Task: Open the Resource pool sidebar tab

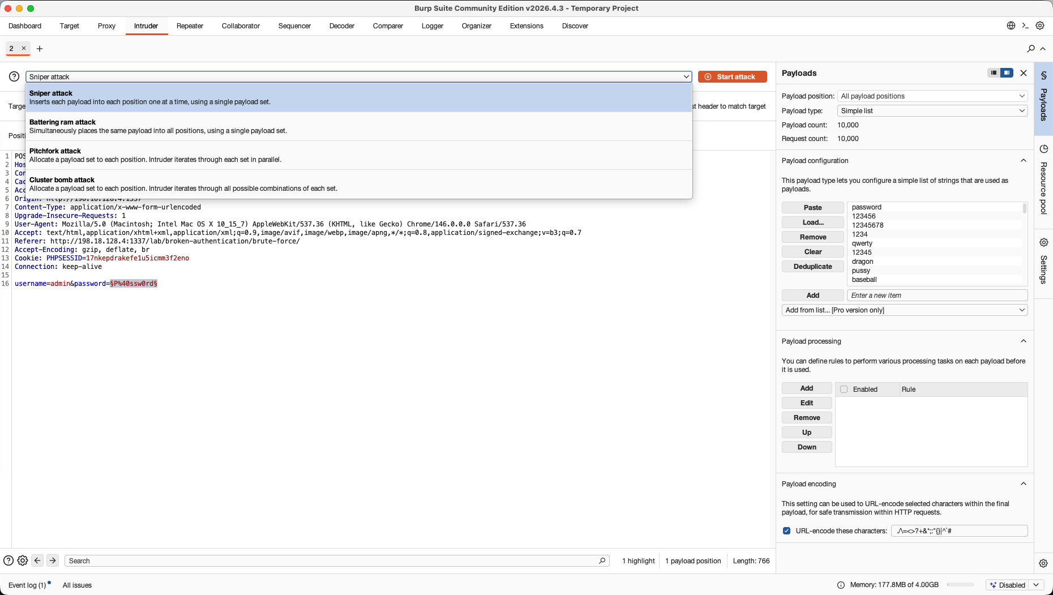Action: coord(1043,181)
